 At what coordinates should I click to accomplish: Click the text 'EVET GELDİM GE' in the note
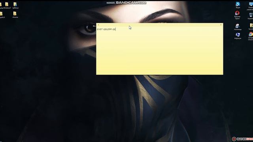pyautogui.click(x=106, y=29)
